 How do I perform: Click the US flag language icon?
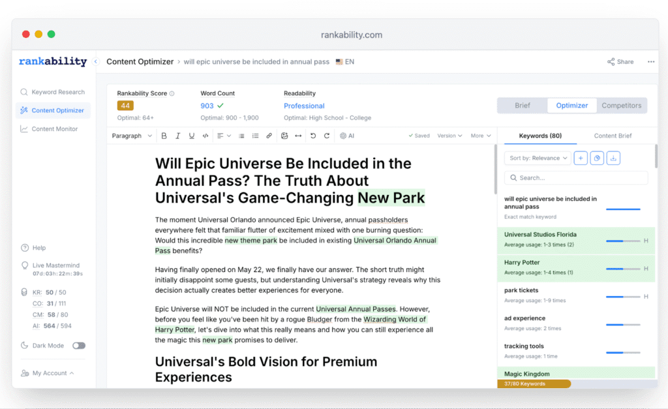pyautogui.click(x=339, y=62)
